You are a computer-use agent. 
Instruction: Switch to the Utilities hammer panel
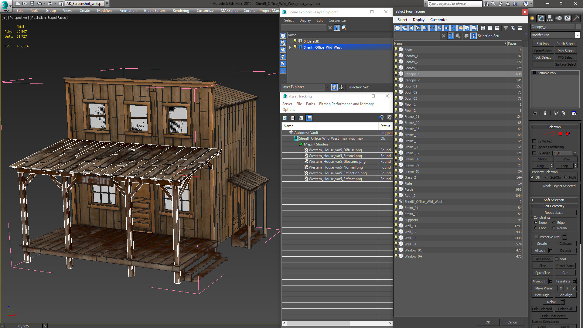pos(576,18)
